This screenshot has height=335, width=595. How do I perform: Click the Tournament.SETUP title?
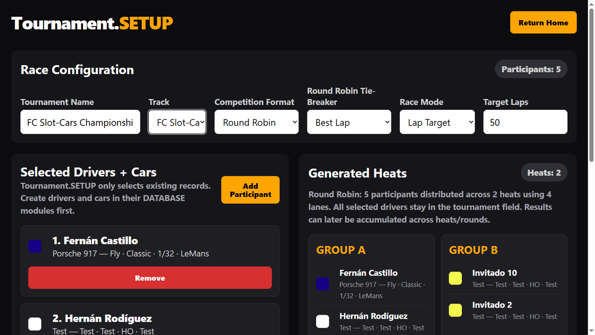pyautogui.click(x=92, y=23)
